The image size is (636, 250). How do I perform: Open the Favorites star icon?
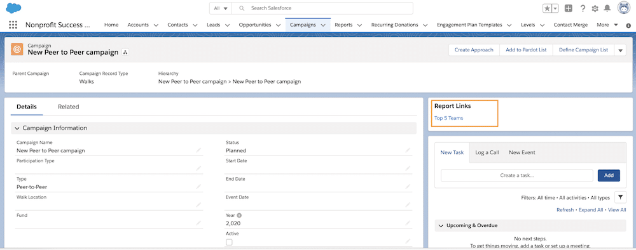click(x=547, y=8)
